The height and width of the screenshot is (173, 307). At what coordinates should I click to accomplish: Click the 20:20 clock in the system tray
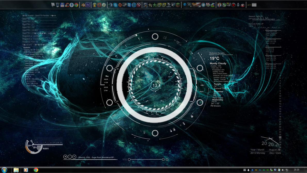coord(296,170)
